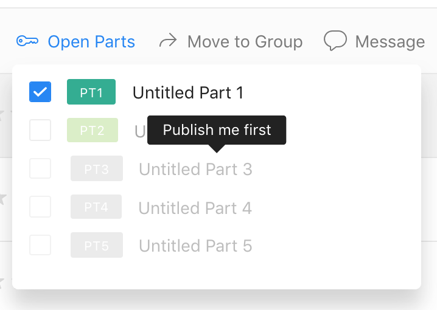The height and width of the screenshot is (310, 437).
Task: Select the Untitled Part 1 label
Action: tap(188, 92)
